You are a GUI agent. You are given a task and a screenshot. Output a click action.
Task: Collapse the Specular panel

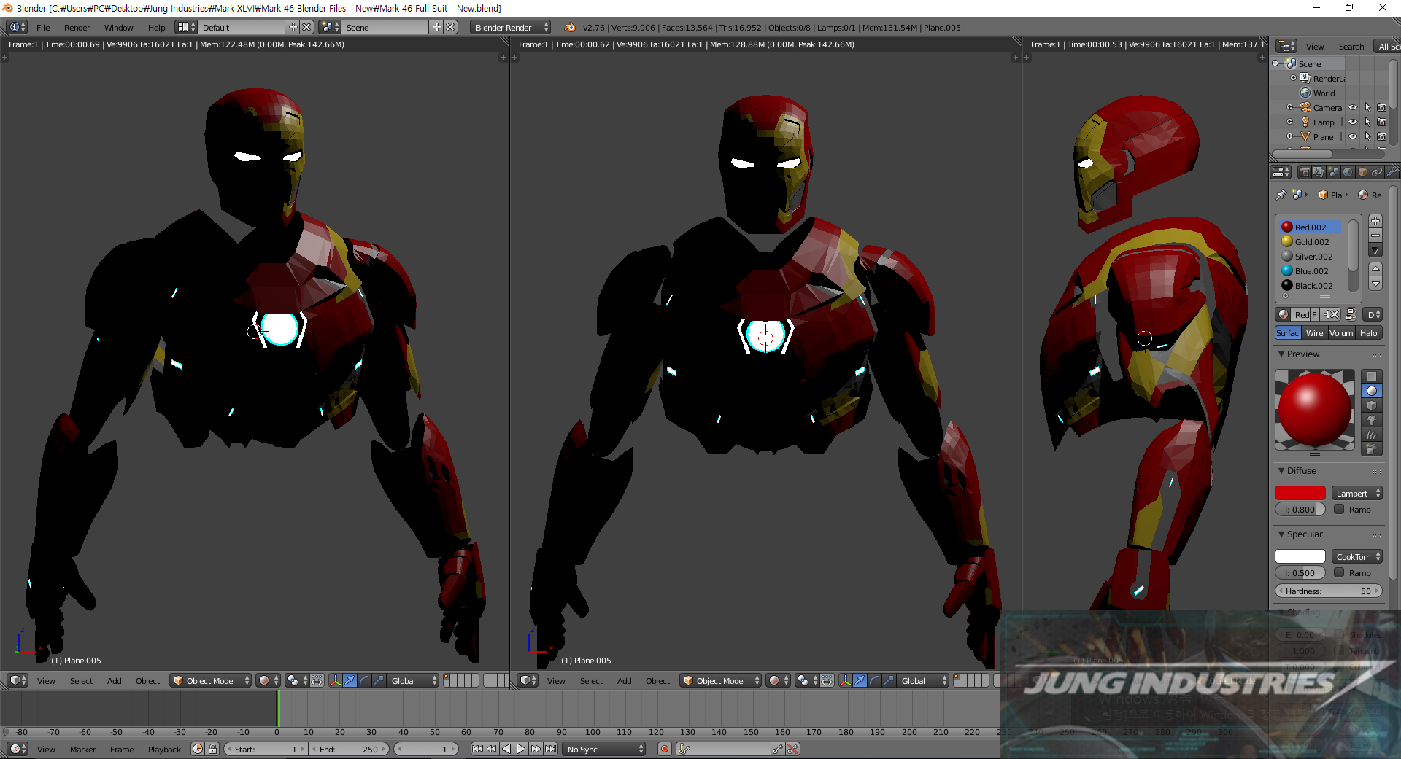tap(1281, 534)
